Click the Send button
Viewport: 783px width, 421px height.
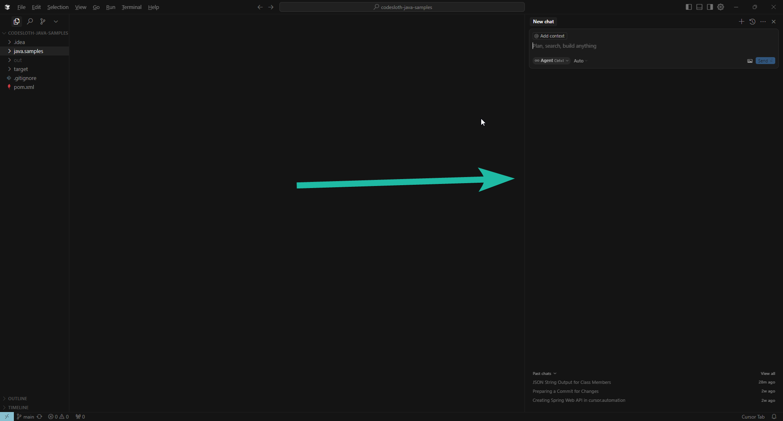765,61
